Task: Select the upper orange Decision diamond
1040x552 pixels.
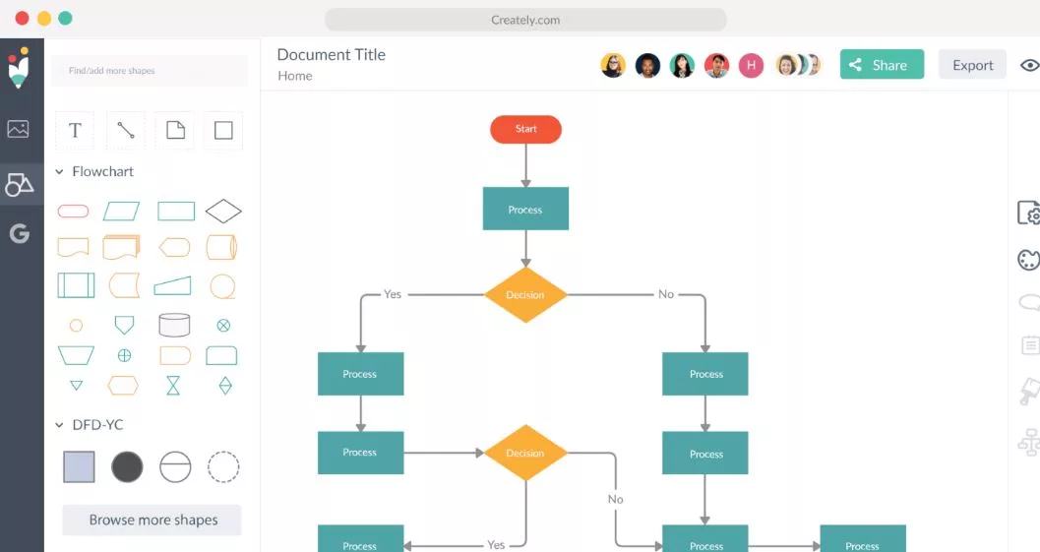Action: click(x=525, y=294)
